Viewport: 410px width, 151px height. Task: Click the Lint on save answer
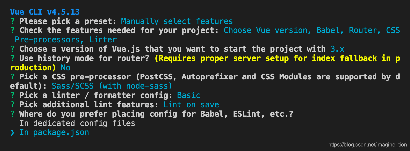coord(191,105)
